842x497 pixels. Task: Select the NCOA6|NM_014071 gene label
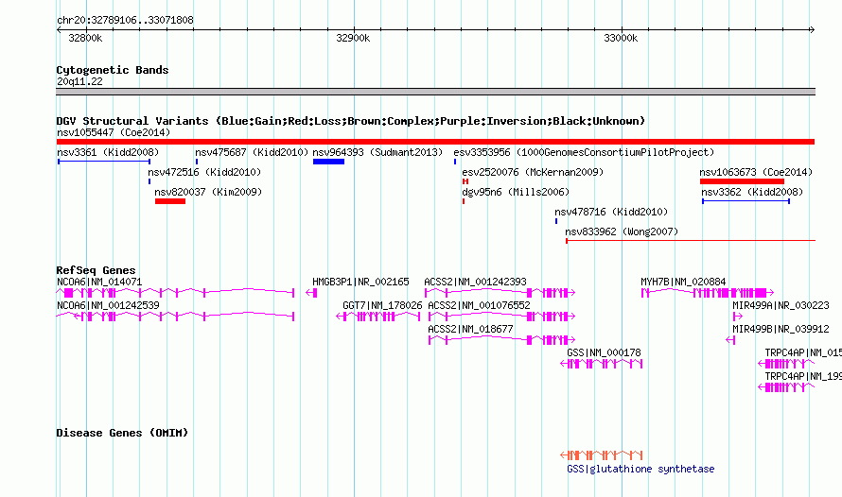99,282
